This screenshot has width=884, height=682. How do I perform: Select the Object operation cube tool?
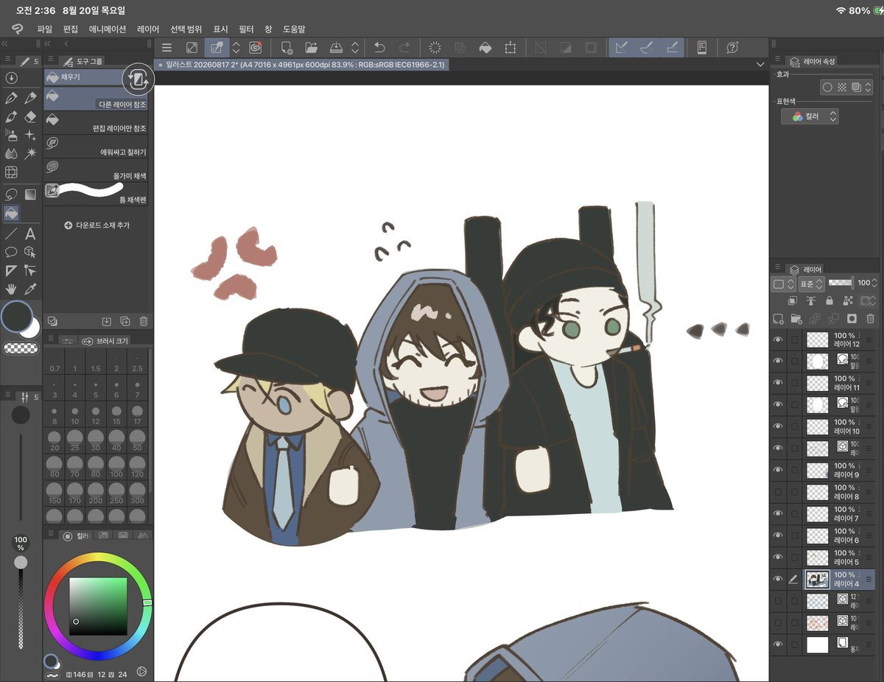tap(30, 252)
